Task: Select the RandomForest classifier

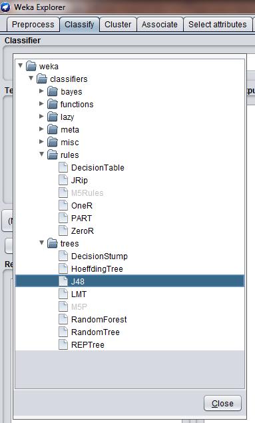Action: [x=99, y=319]
